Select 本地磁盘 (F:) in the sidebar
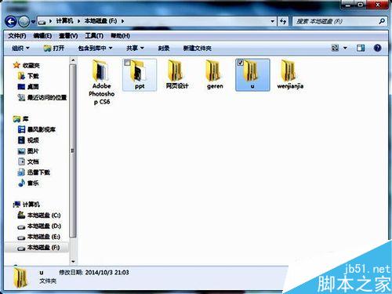This screenshot has width=392, height=294. 37,247
